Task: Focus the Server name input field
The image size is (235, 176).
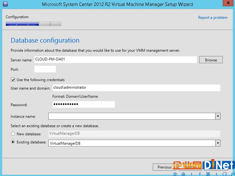Action: [x=116, y=59]
